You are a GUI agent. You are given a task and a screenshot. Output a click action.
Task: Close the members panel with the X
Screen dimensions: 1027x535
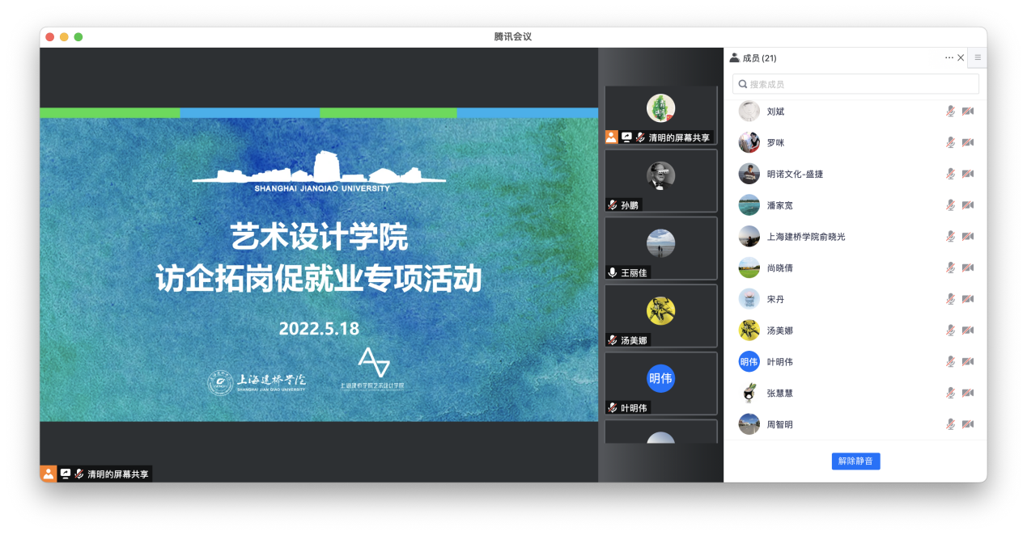[961, 58]
